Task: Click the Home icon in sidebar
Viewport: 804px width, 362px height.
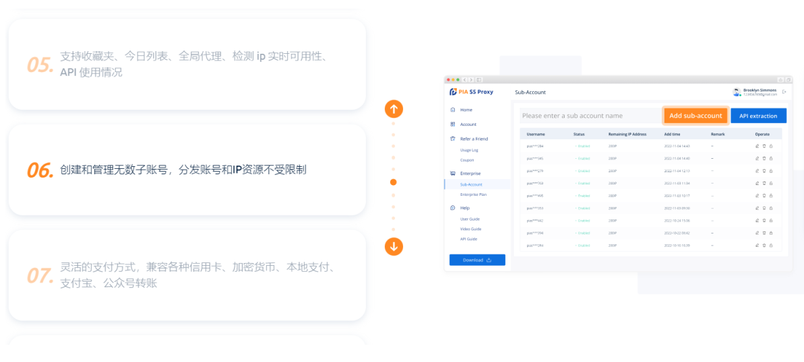Action: coord(453,110)
